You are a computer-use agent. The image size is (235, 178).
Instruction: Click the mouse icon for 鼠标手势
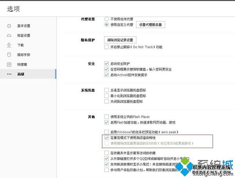9,54
